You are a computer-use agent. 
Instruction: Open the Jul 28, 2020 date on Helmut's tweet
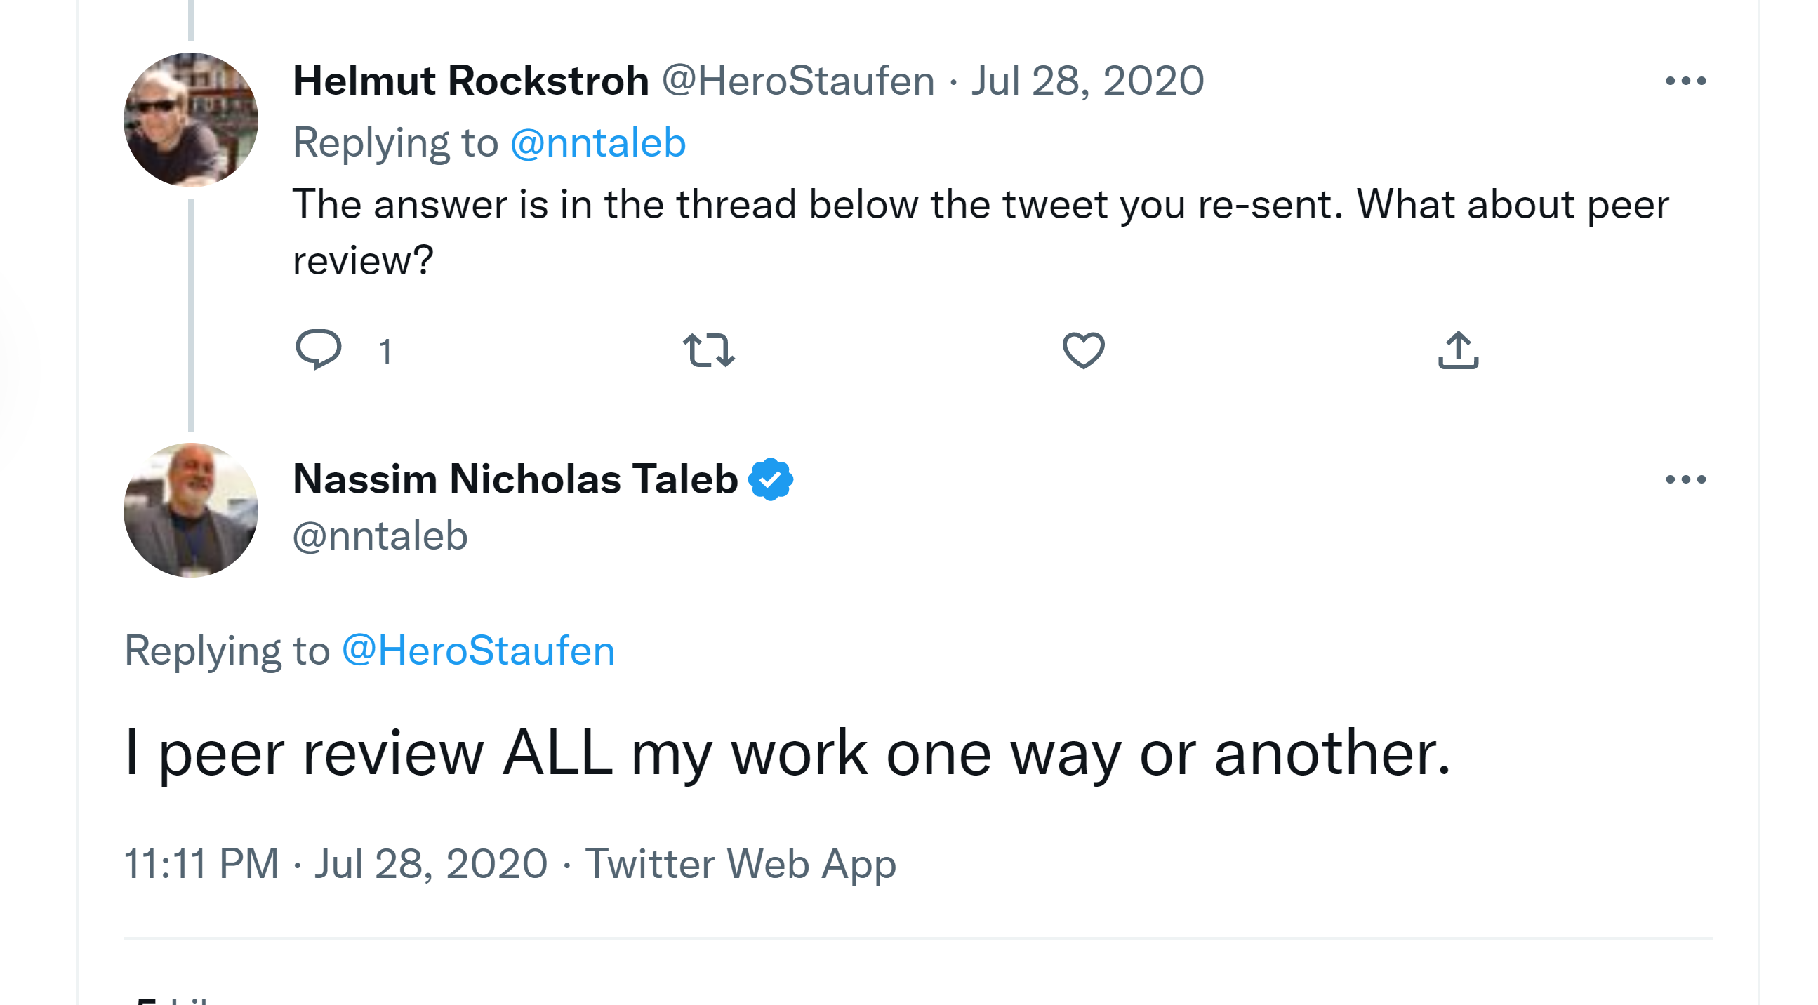(x=1087, y=81)
